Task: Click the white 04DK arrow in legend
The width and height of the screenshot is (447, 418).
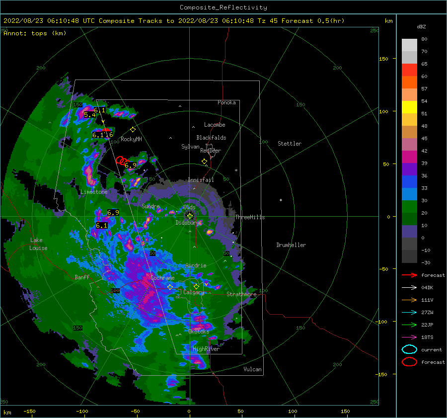Action: pos(409,287)
